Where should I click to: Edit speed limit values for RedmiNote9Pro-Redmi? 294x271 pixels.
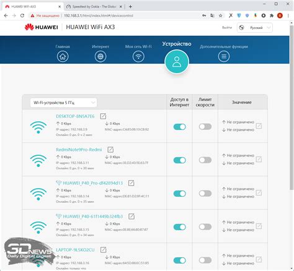point(259,159)
